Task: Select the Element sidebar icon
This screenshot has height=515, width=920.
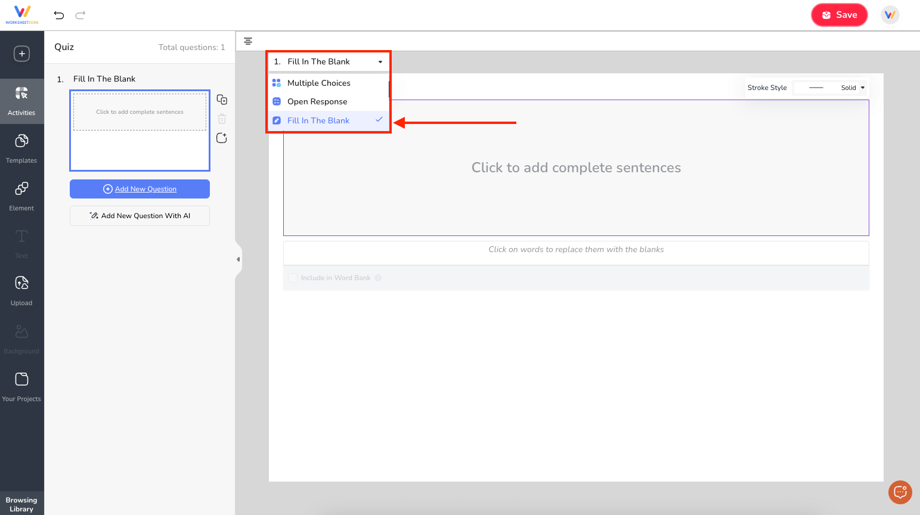Action: coord(22,196)
